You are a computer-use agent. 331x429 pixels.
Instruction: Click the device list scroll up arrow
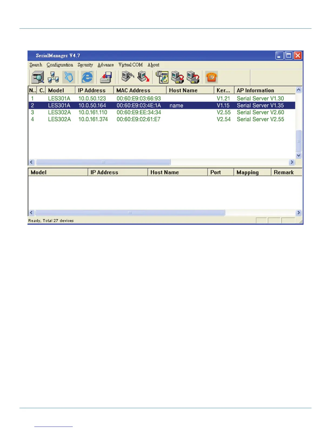click(299, 90)
